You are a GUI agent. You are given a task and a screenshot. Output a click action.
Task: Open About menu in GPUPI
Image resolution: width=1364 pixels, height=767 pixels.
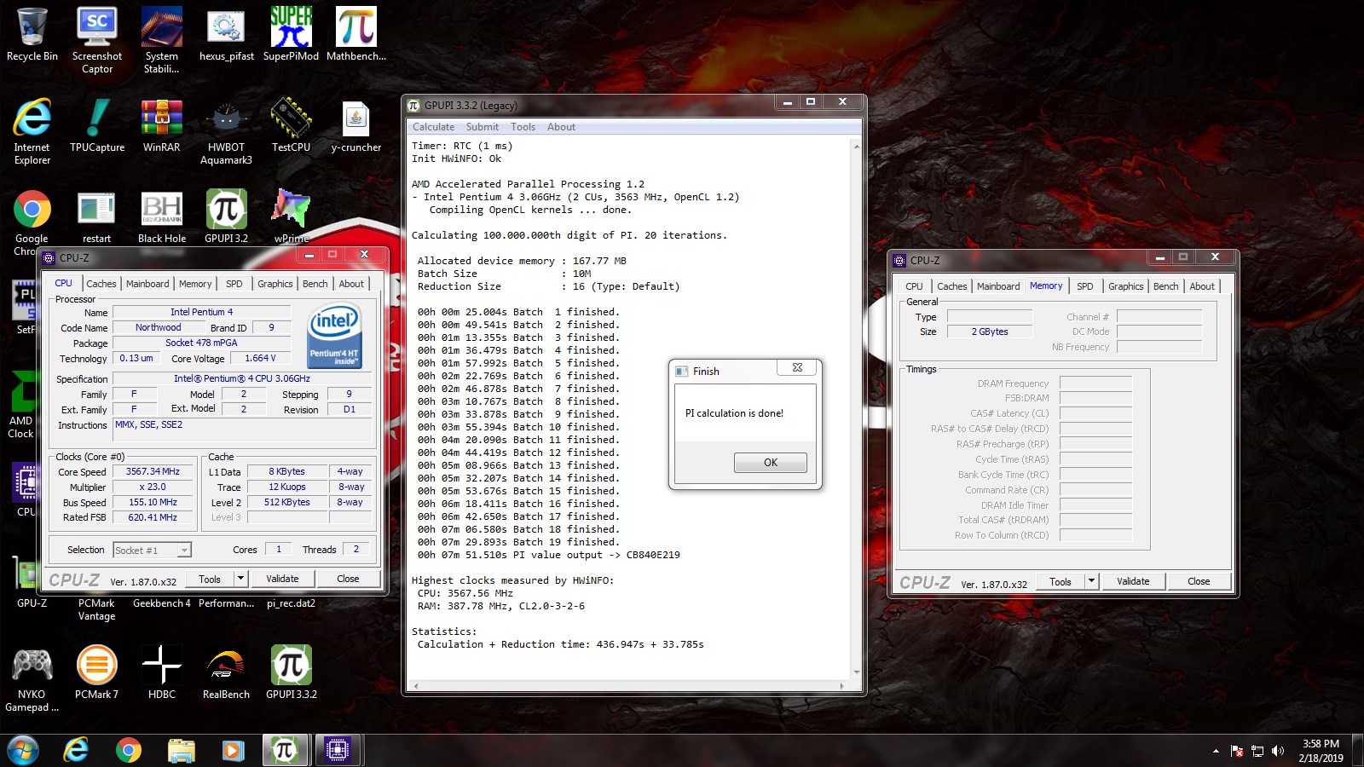pos(561,127)
